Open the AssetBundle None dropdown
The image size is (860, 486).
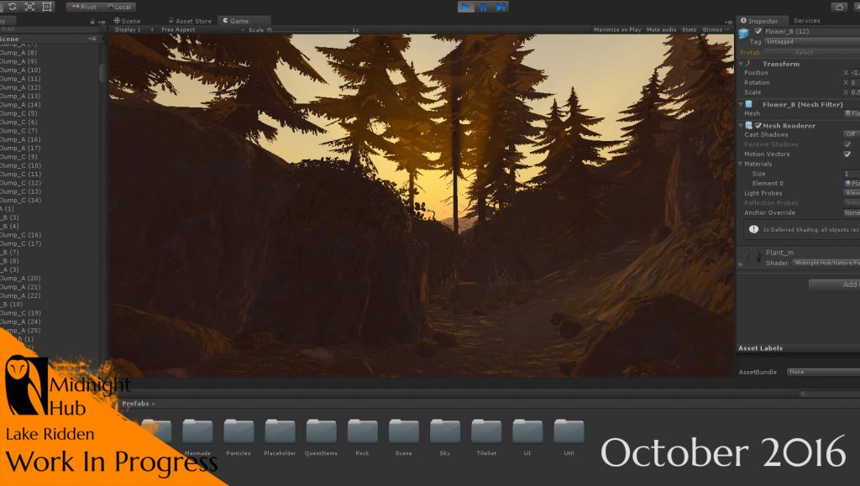coord(823,372)
